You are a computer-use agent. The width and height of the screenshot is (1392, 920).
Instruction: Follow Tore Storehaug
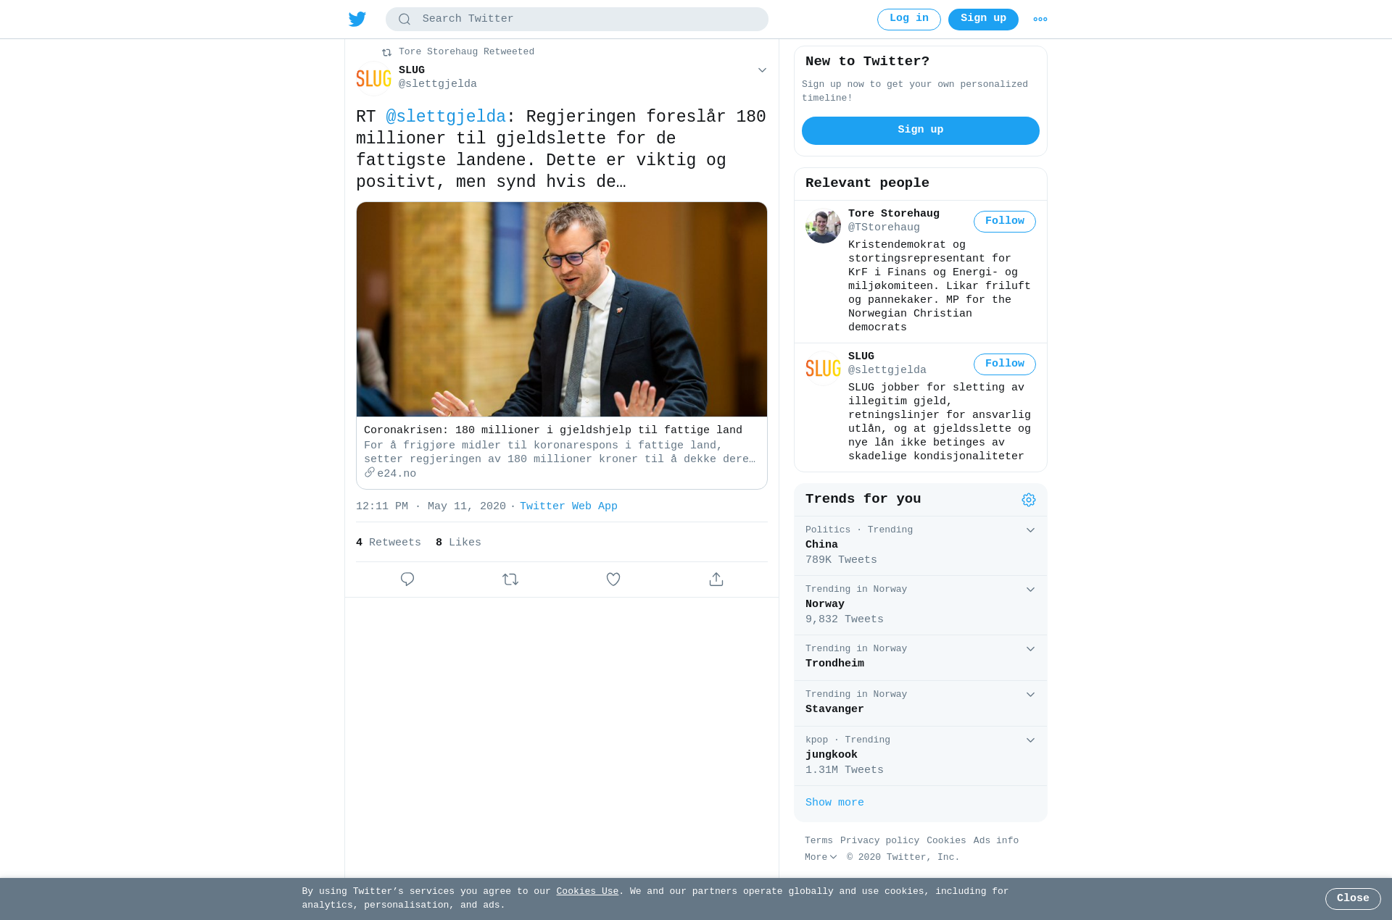pos(1004,222)
